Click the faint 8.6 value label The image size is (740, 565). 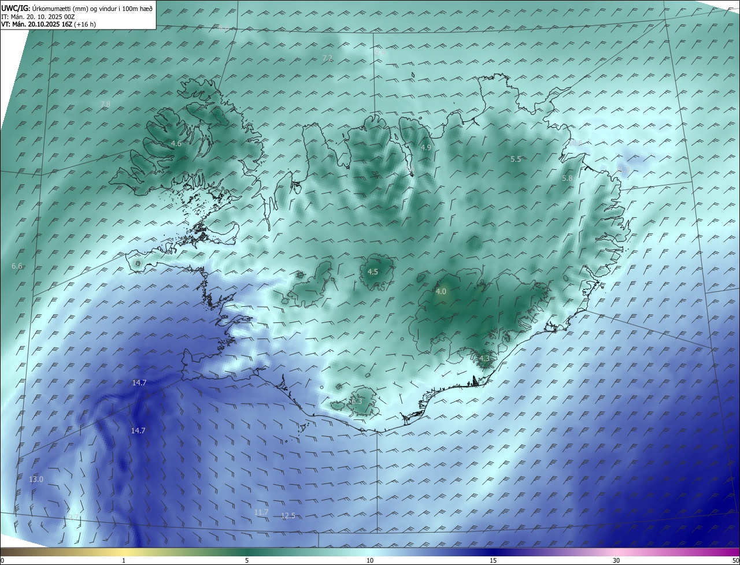(223, 28)
